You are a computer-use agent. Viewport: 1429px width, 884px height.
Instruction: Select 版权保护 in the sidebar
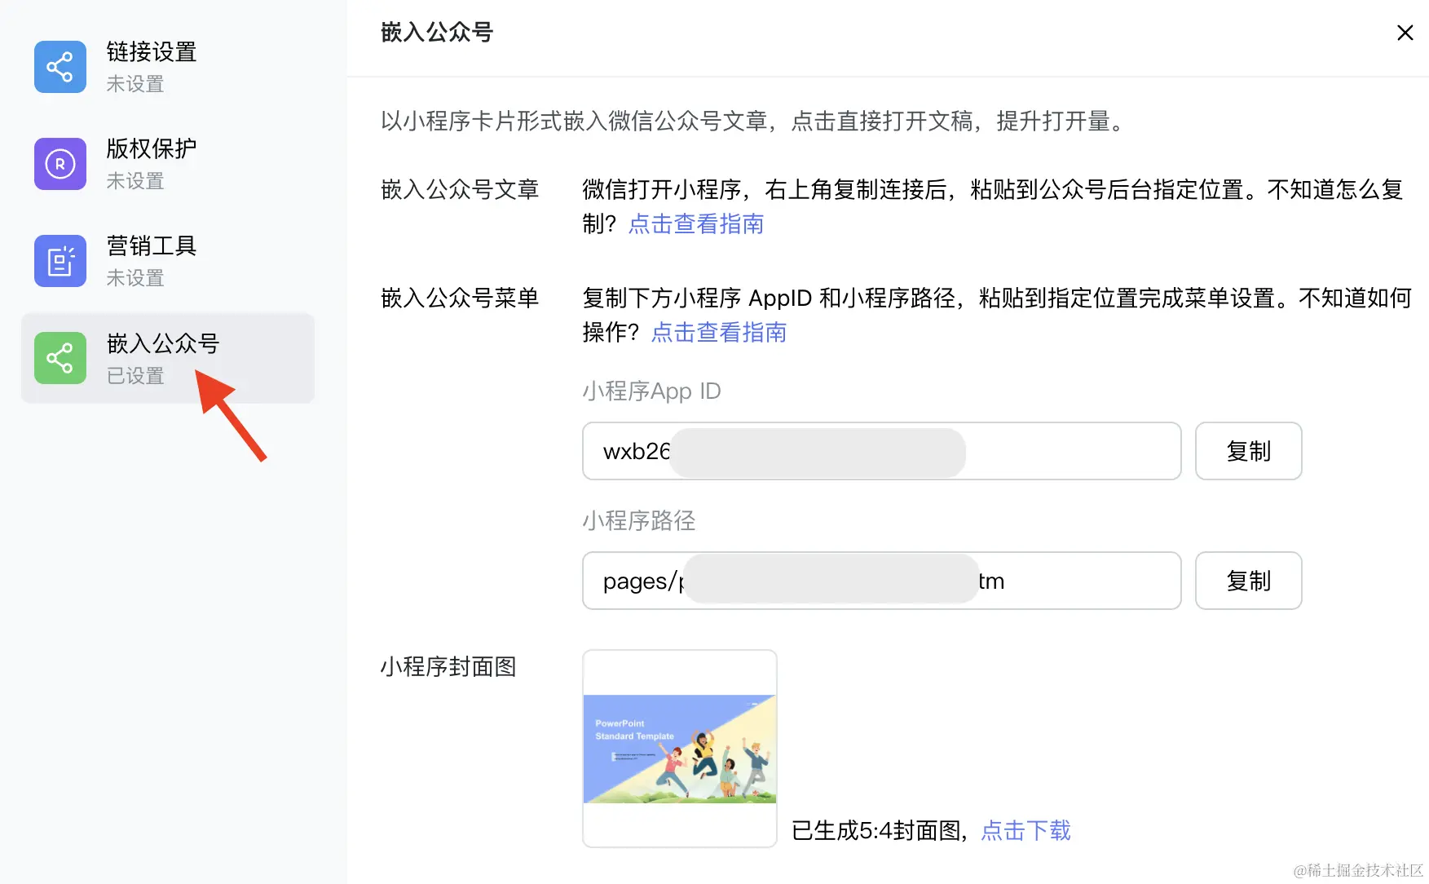pos(152,149)
